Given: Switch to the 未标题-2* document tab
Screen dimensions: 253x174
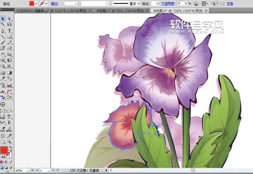Looking at the screenshot, I should point(117,11).
